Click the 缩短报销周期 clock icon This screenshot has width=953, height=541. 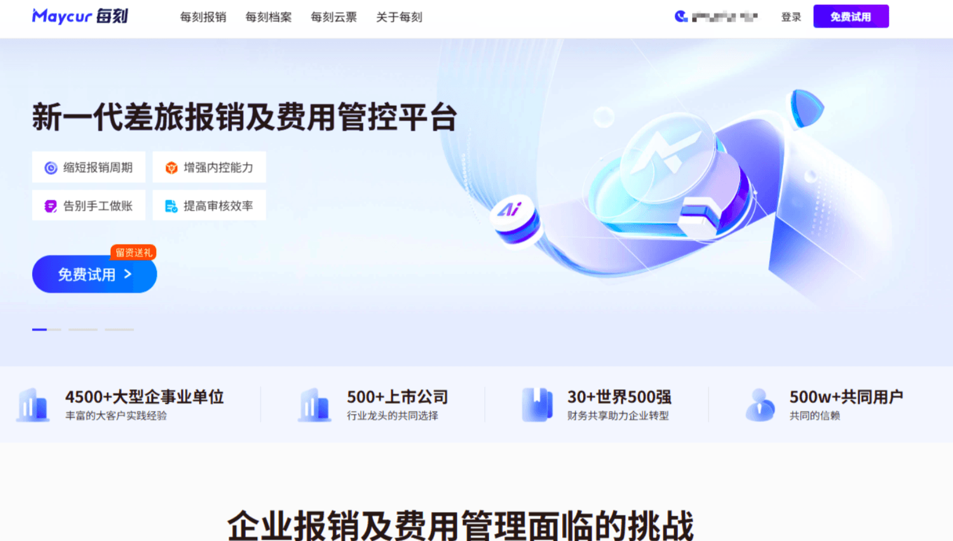coord(51,168)
